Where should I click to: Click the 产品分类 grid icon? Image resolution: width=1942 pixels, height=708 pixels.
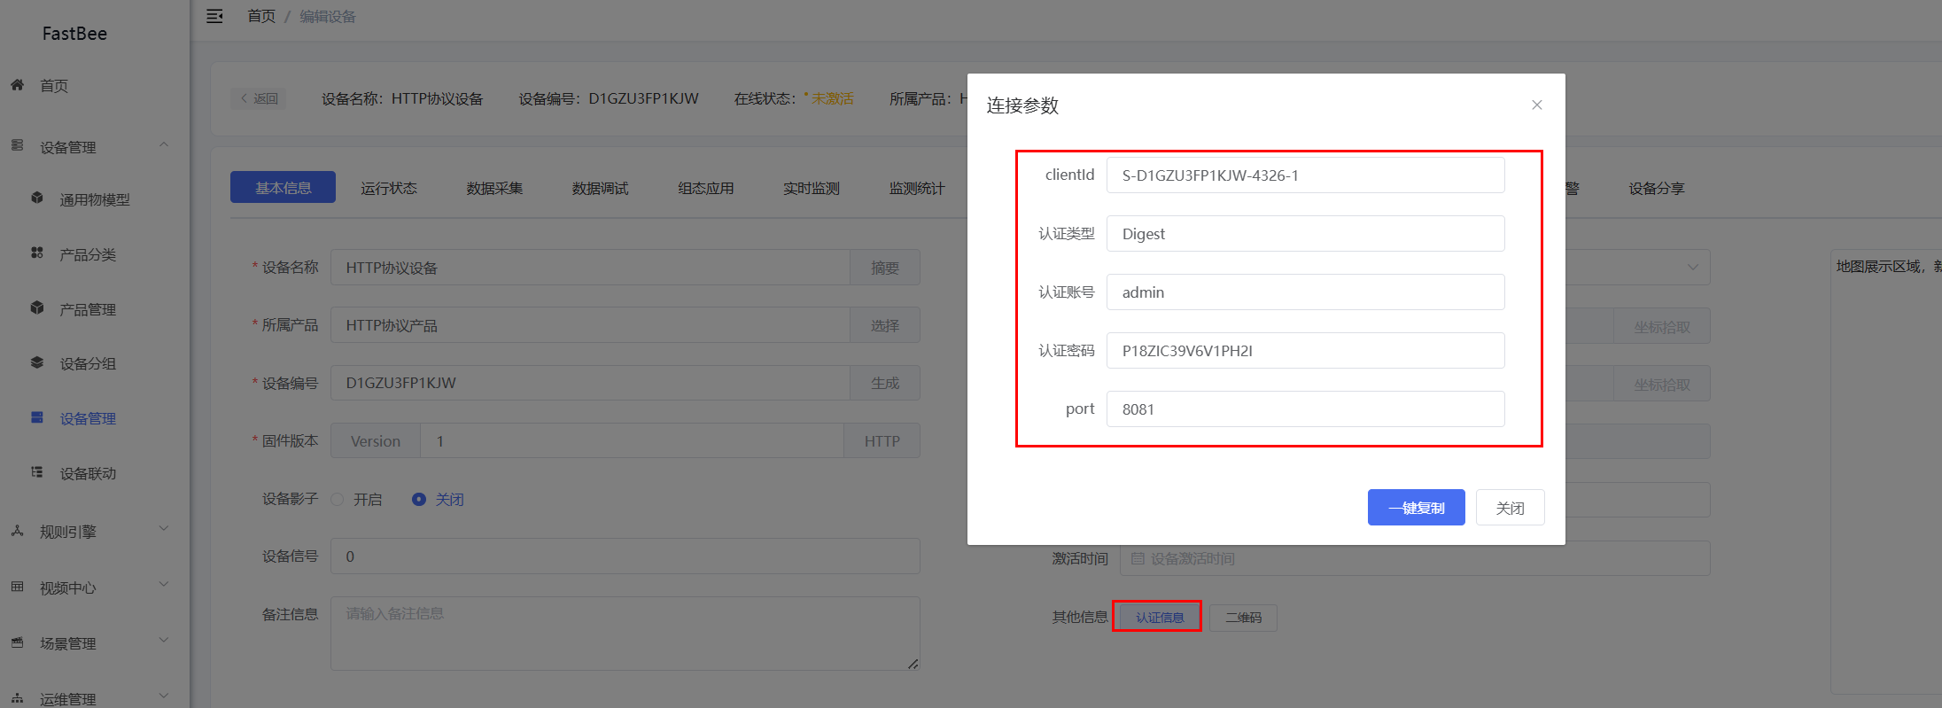point(37,253)
